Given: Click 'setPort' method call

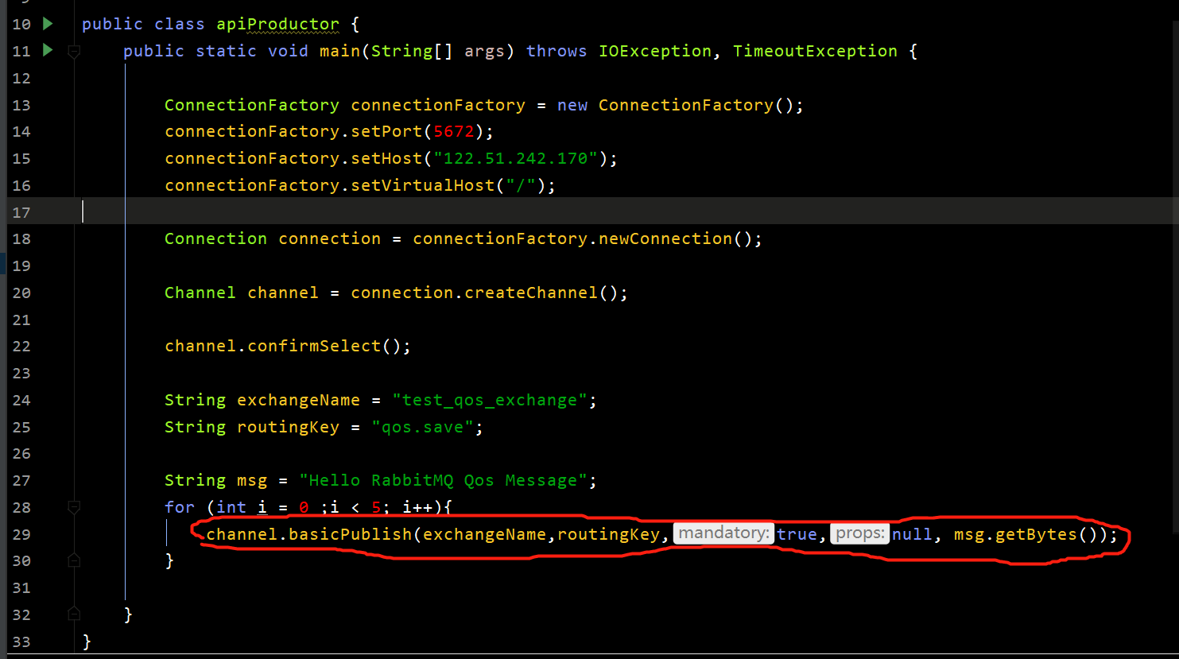Looking at the screenshot, I should pyautogui.click(x=386, y=131).
